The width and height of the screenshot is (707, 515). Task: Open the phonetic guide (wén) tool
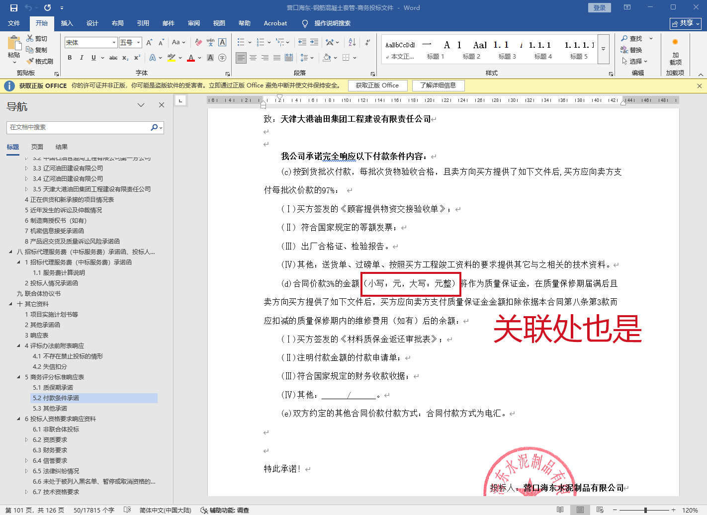pyautogui.click(x=210, y=43)
